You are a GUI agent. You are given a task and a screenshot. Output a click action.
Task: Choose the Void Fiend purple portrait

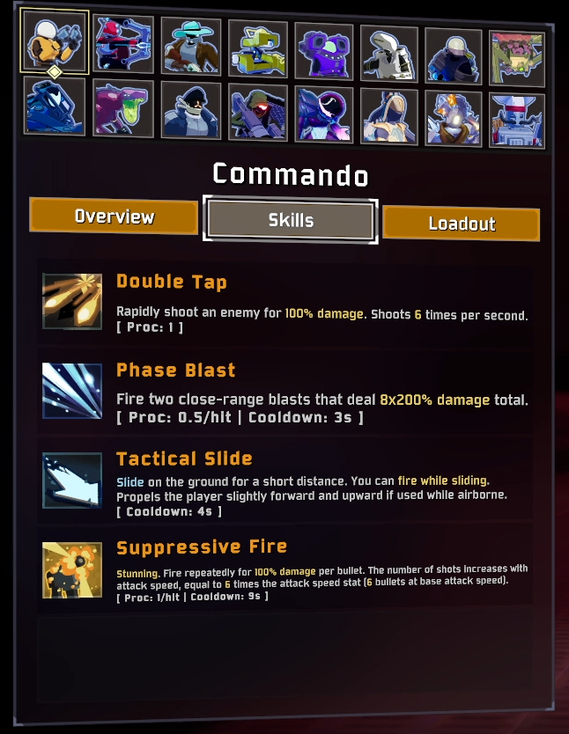coord(323,114)
